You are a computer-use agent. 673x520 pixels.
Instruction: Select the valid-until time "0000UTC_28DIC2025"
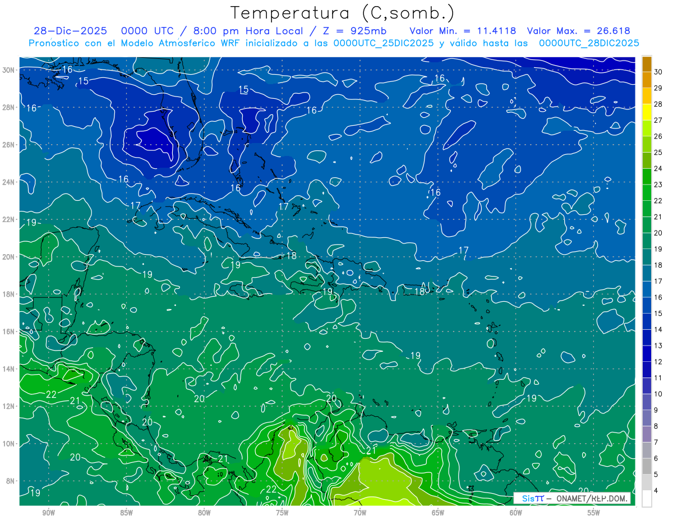[588, 43]
